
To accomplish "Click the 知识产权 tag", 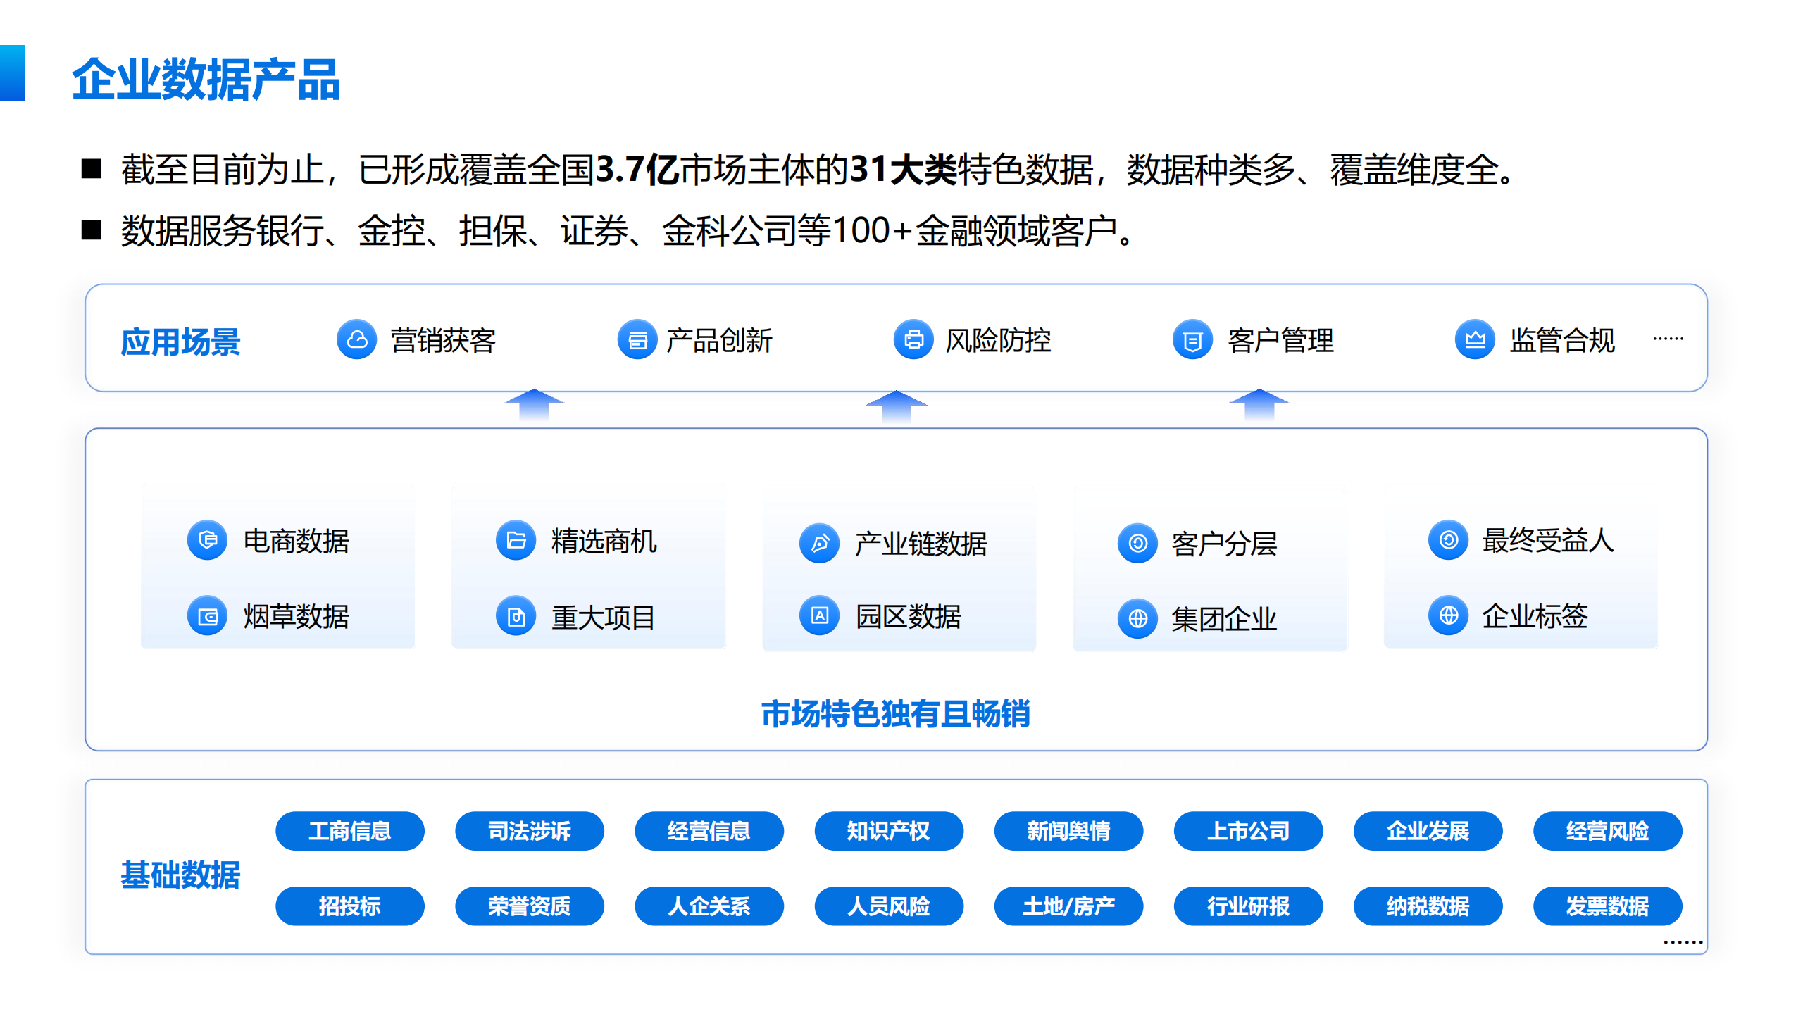I will 888,831.
